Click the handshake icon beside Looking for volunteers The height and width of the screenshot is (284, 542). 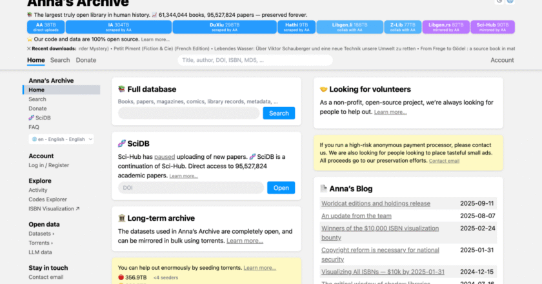(323, 89)
